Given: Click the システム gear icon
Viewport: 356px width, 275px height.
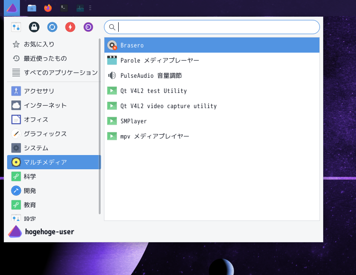Looking at the screenshot, I should (x=16, y=148).
